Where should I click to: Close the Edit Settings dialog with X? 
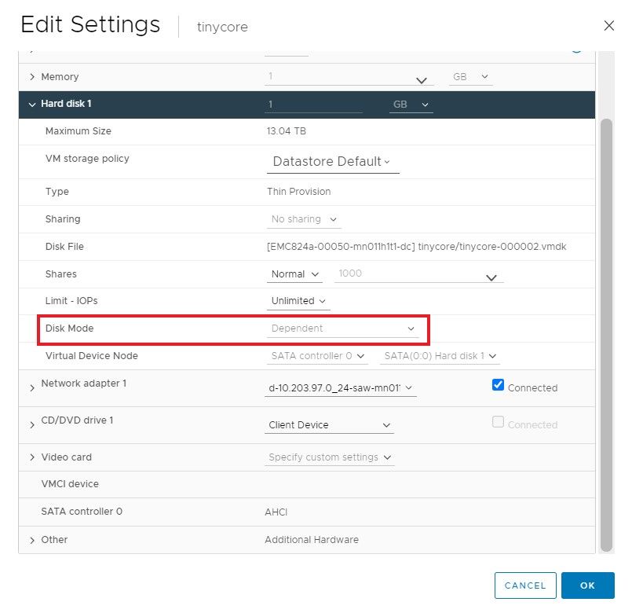(x=608, y=25)
